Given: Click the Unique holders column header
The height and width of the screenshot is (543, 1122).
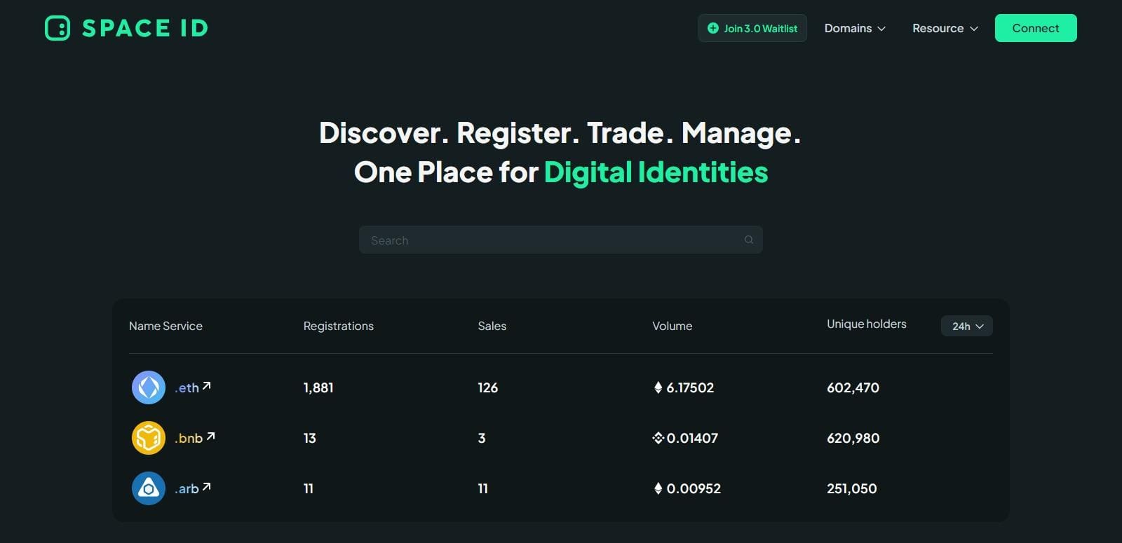Looking at the screenshot, I should coord(866,324).
